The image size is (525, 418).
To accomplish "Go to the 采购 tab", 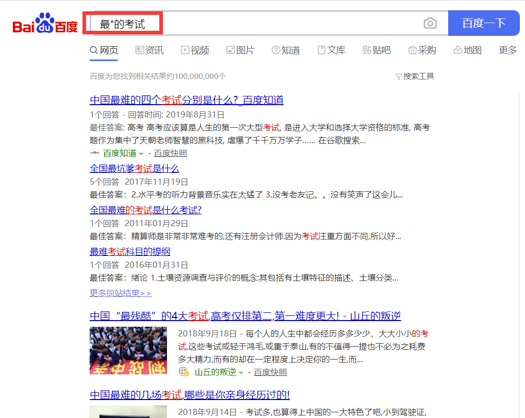I will [422, 50].
